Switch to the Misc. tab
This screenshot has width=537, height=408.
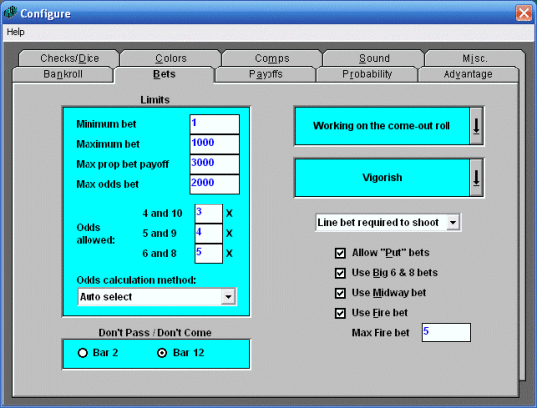point(475,58)
